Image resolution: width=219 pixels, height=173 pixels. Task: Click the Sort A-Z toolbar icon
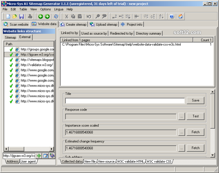[x=161, y=16]
